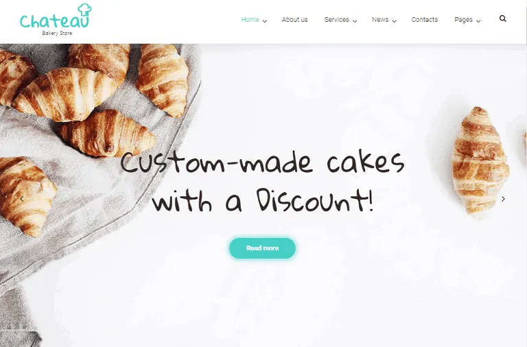The width and height of the screenshot is (527, 347).
Task: Click the Read more button
Action: (262, 248)
